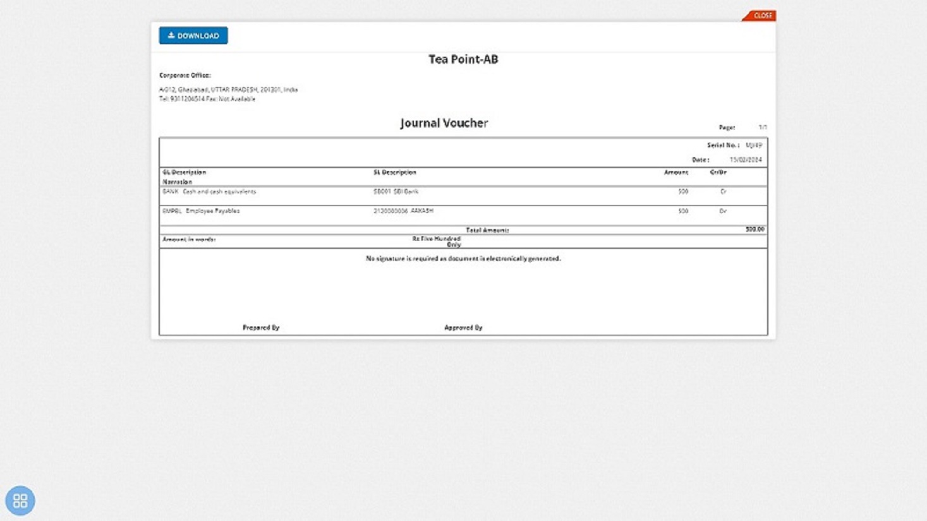The width and height of the screenshot is (927, 521).
Task: Click the Rs Five Hundred Only text
Action: 437,242
